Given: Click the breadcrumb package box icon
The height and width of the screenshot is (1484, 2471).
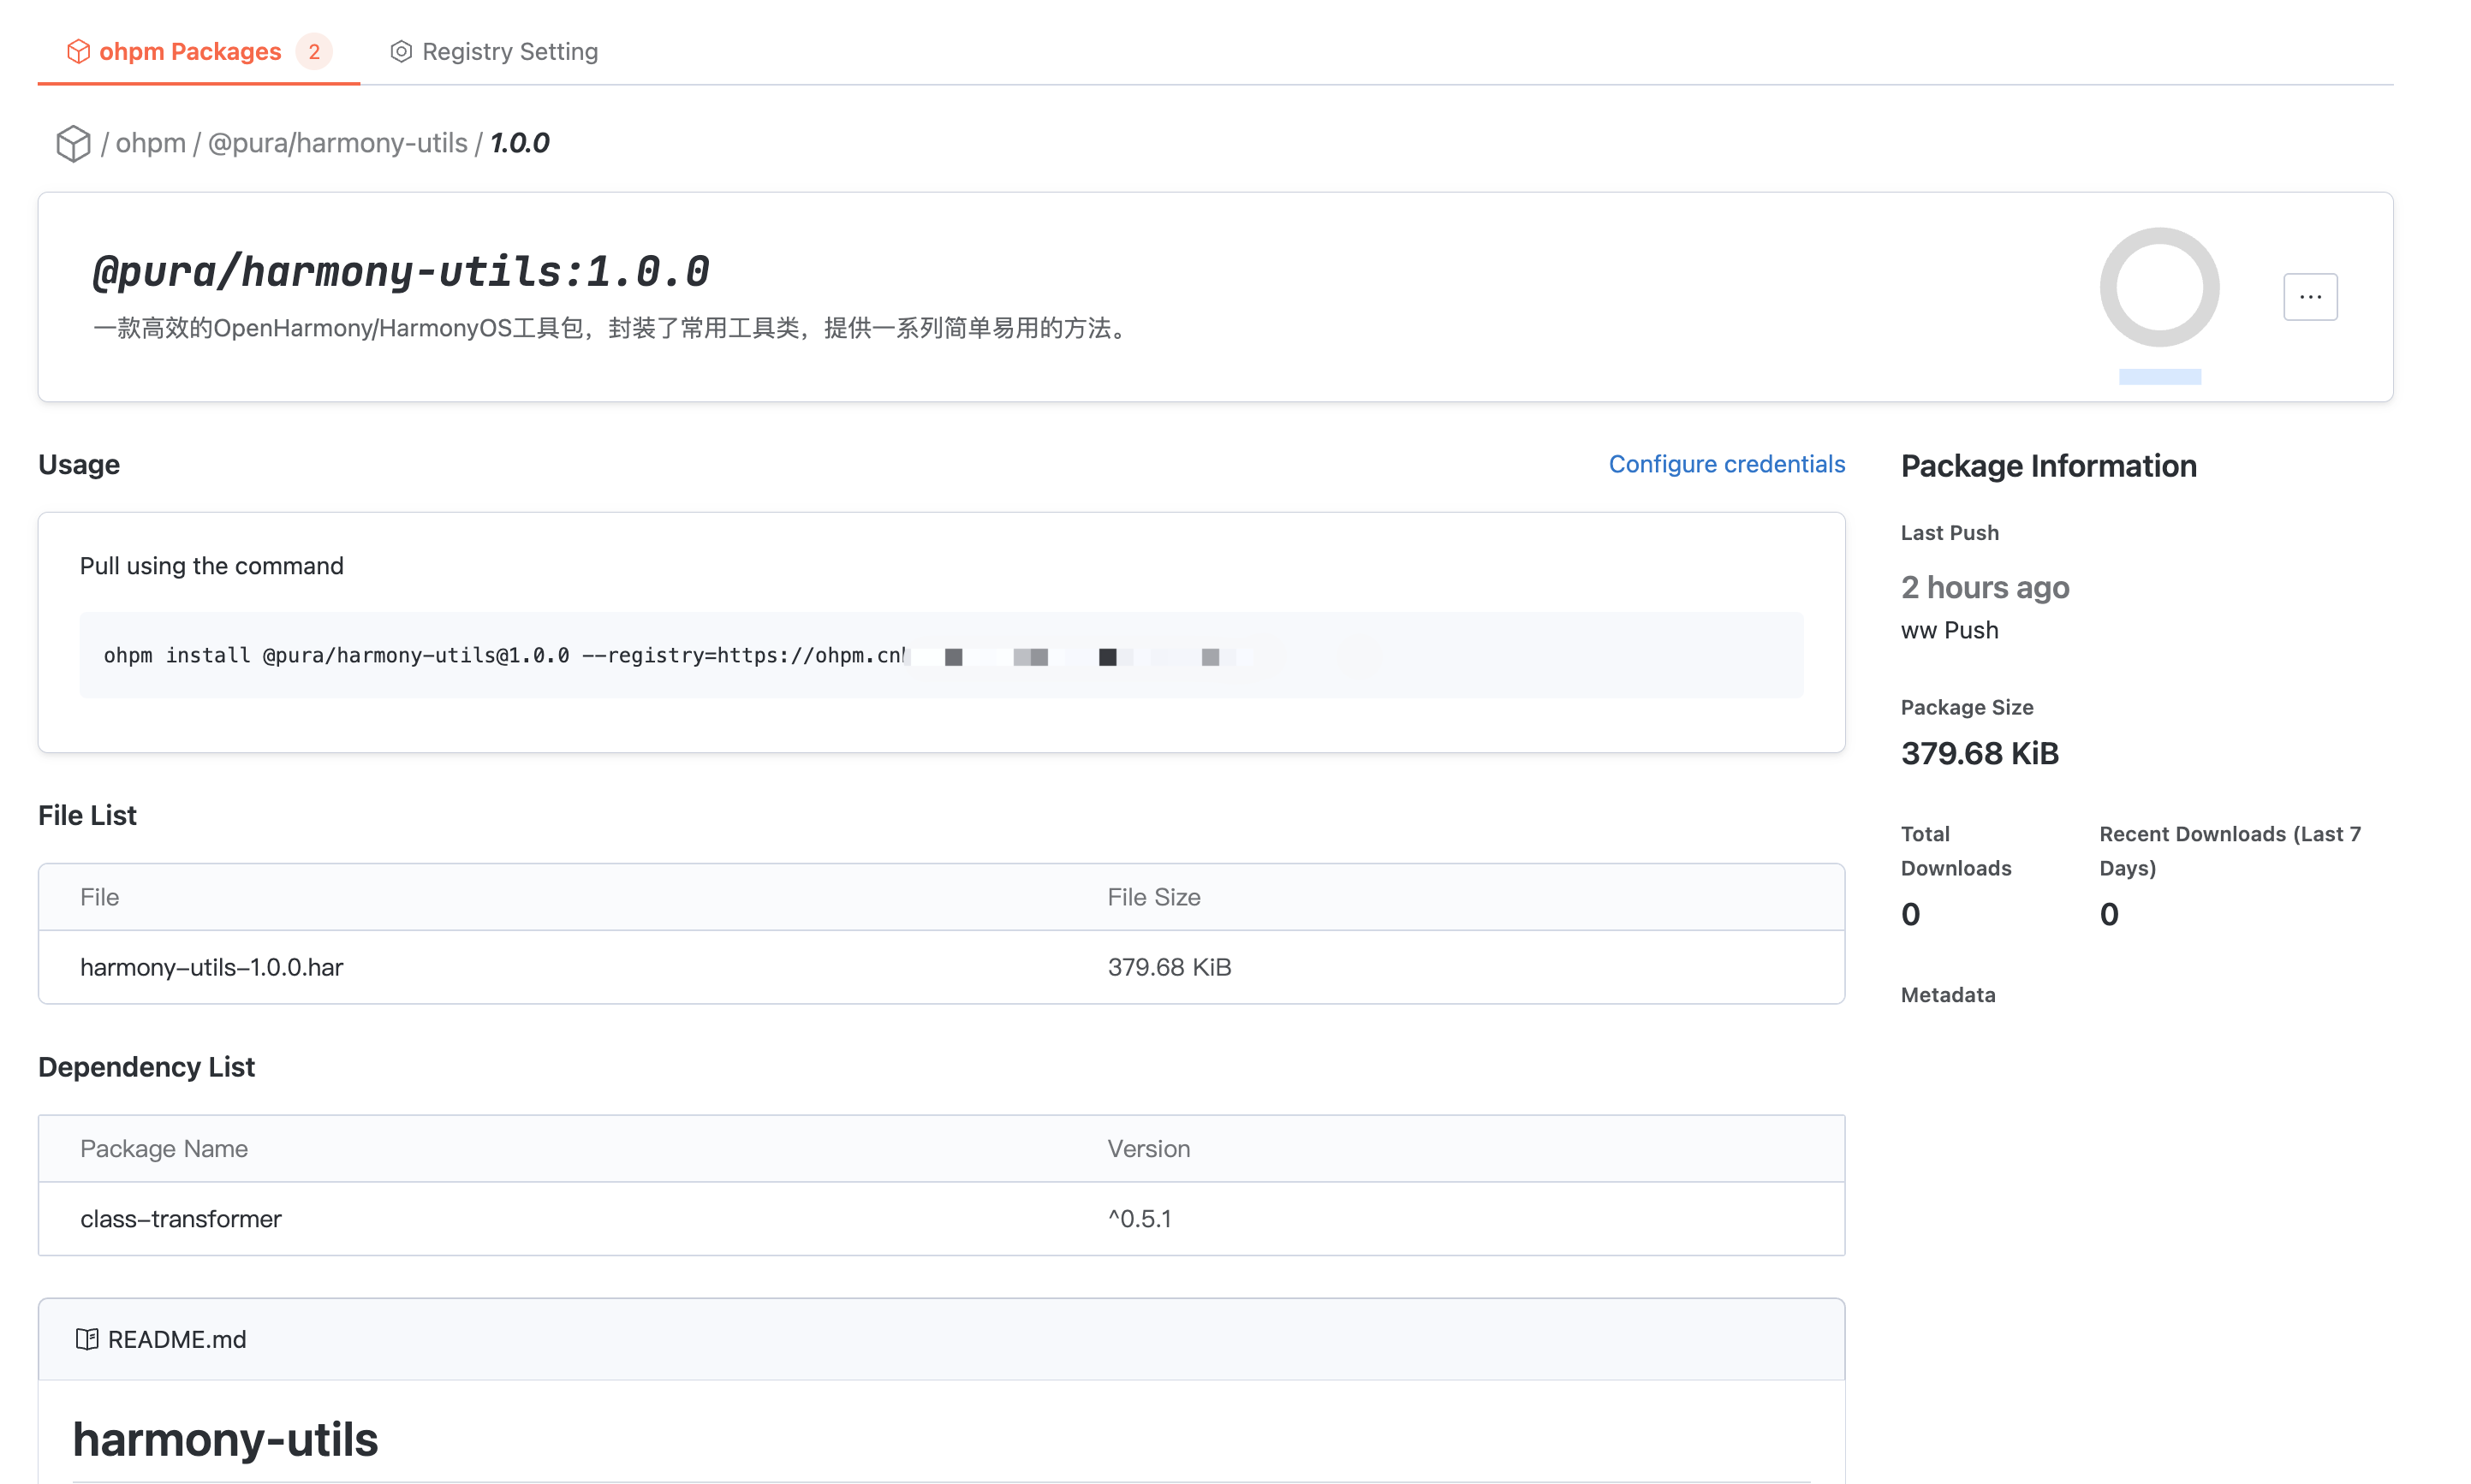Looking at the screenshot, I should tap(73, 143).
